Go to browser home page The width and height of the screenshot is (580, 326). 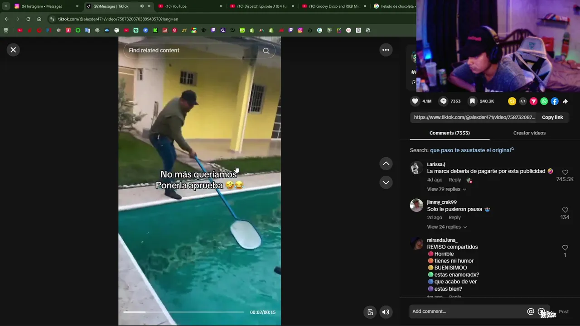coord(39,19)
